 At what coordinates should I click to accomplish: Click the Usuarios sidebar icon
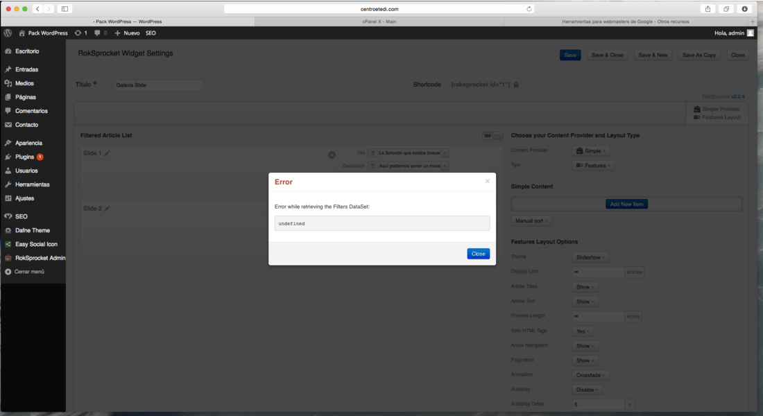click(x=8, y=171)
